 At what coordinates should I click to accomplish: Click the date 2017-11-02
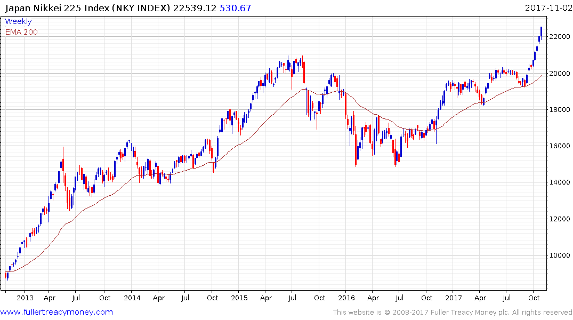(x=548, y=7)
